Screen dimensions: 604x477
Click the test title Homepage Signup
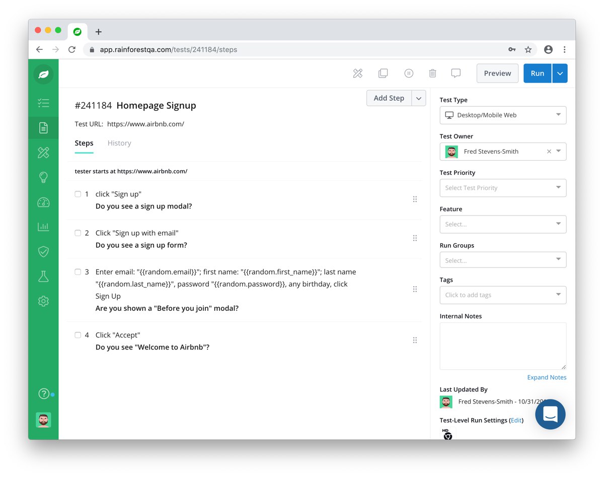(156, 106)
